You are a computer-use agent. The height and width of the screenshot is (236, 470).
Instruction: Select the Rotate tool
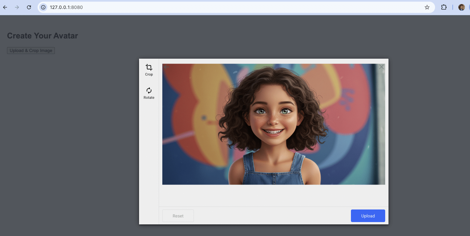pos(149,90)
